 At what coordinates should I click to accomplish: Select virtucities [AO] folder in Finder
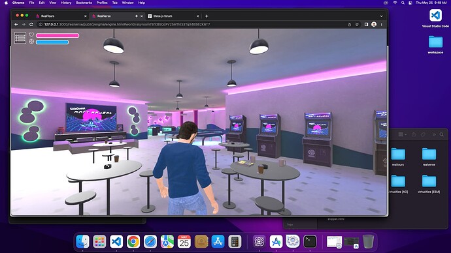pos(398,181)
